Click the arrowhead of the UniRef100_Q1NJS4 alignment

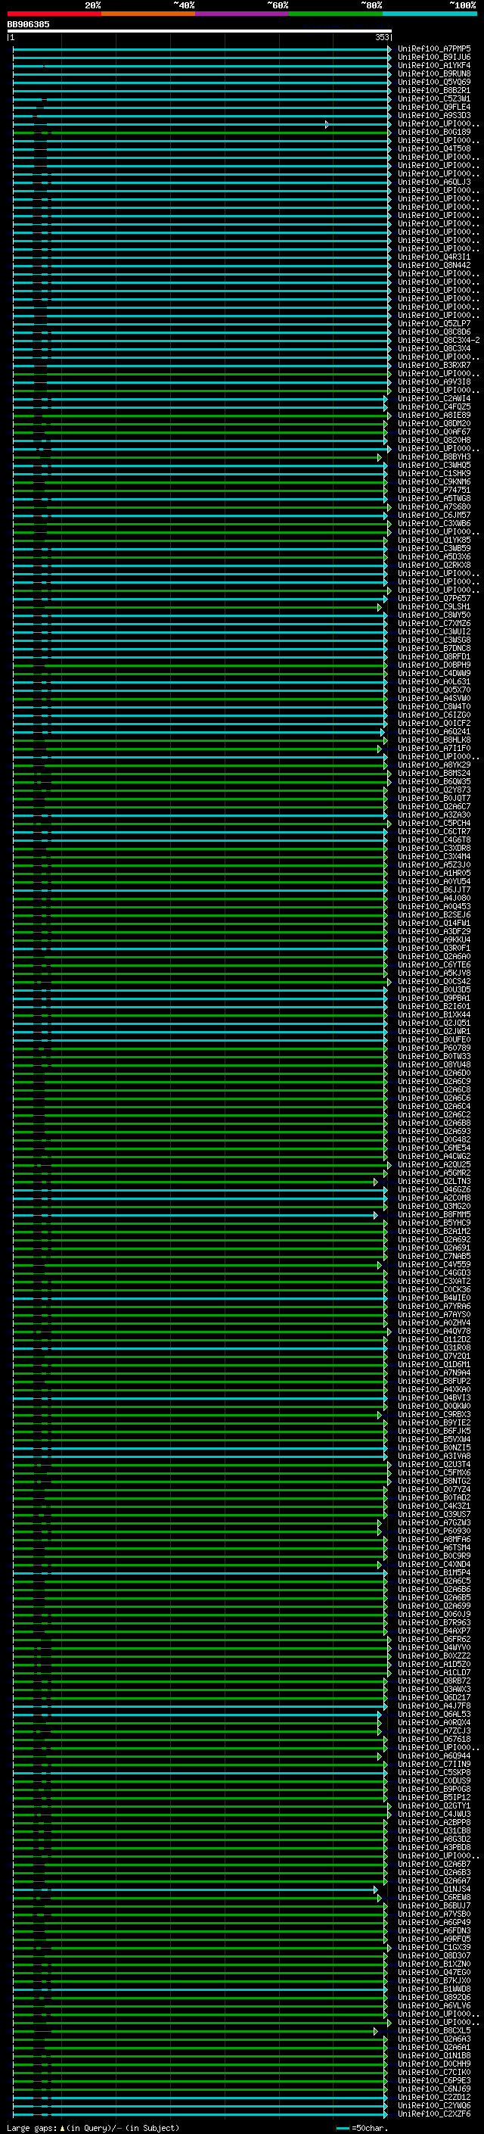pos(376,1889)
